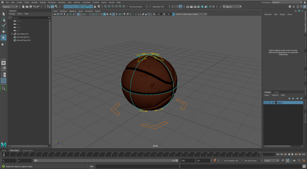The height and width of the screenshot is (169, 307).
Task: Open the Skeleton menu
Action: click(x=62, y=2)
